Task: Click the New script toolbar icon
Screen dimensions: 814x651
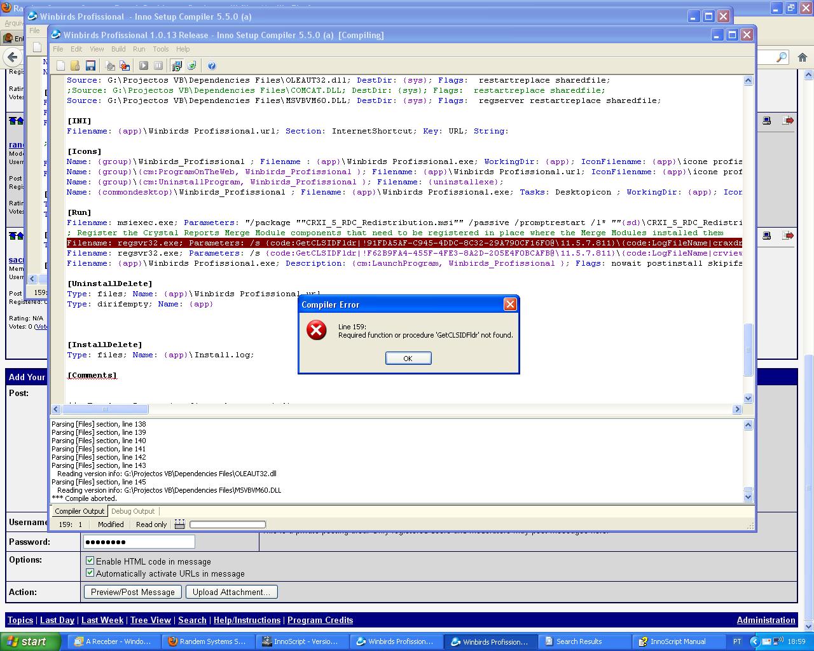Action: tap(60, 65)
